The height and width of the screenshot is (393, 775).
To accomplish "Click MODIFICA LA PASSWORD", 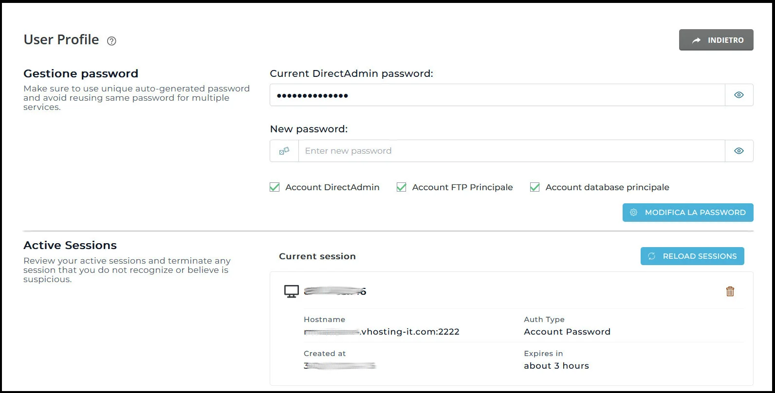I will click(x=687, y=213).
